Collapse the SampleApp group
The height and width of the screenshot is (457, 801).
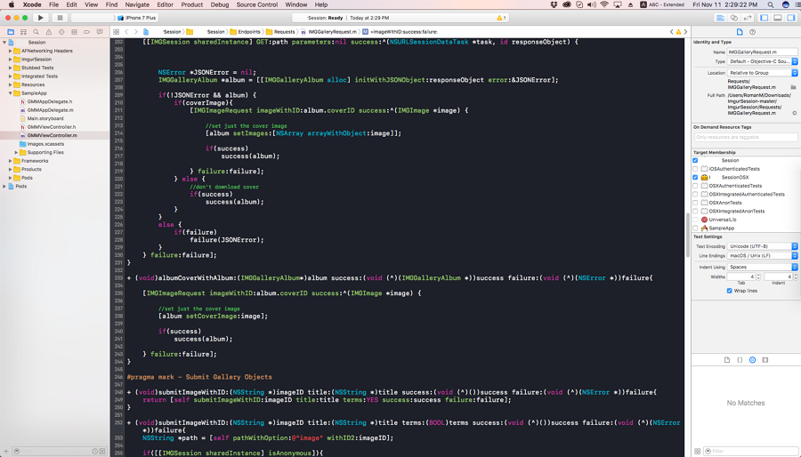[10, 93]
